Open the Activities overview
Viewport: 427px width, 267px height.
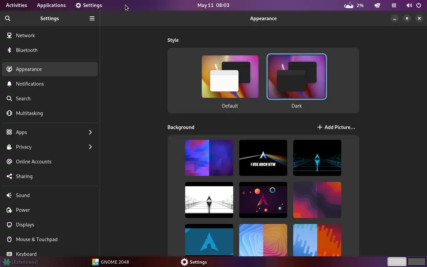point(16,5)
